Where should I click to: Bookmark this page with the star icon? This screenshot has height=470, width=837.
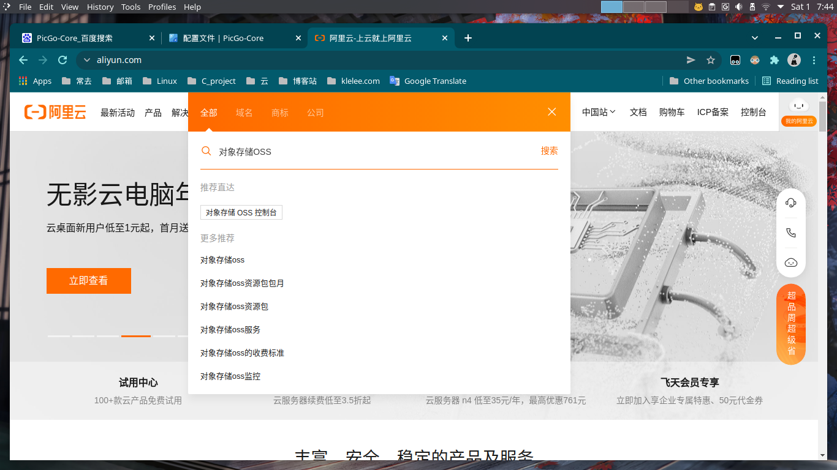[x=711, y=60]
